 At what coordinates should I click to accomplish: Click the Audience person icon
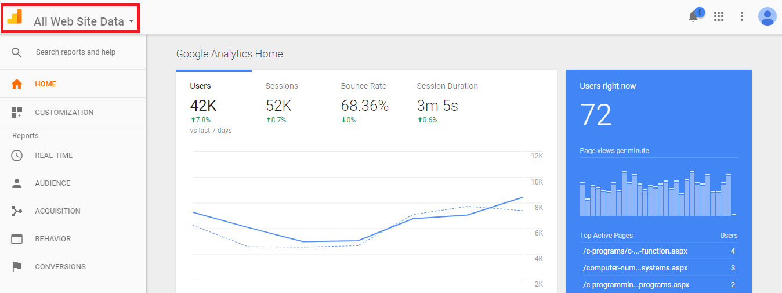(x=17, y=183)
